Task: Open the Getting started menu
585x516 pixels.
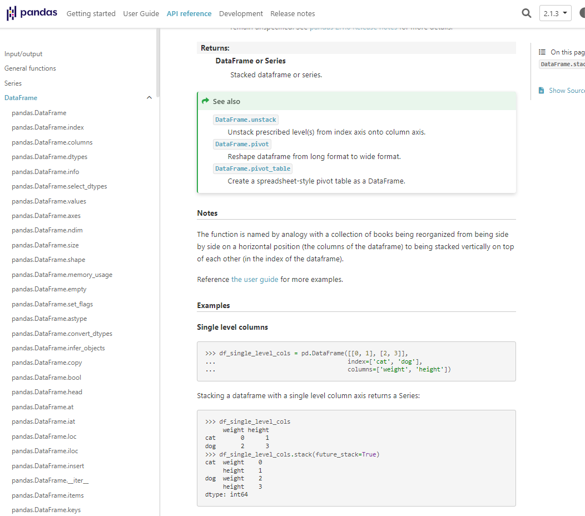Action: [x=91, y=13]
